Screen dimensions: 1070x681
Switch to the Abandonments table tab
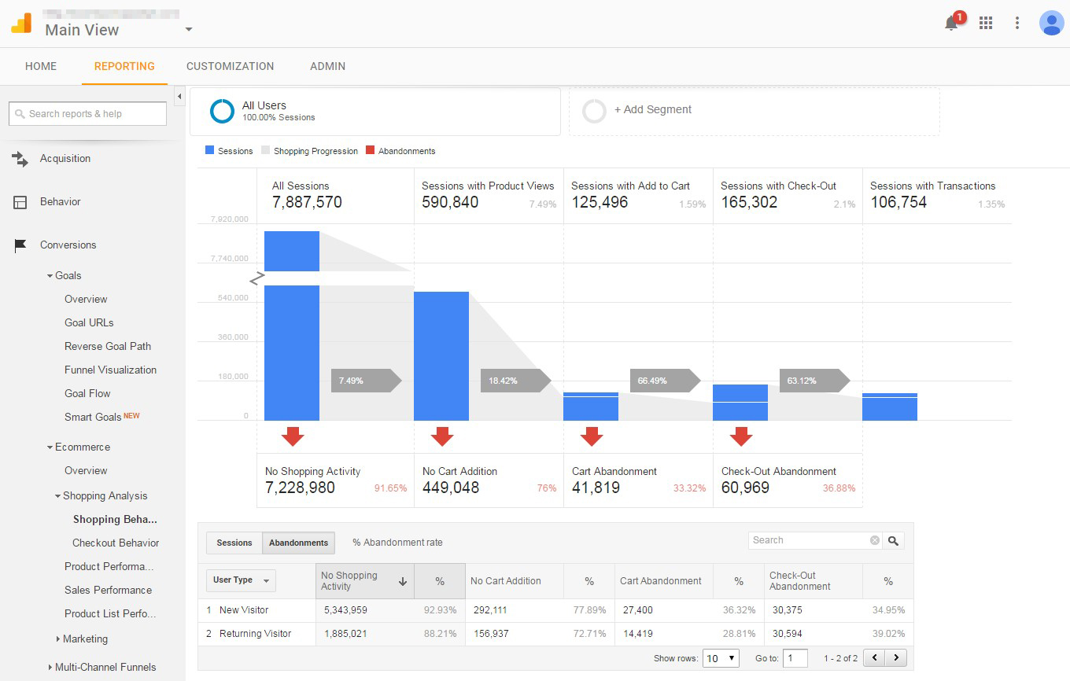[298, 543]
